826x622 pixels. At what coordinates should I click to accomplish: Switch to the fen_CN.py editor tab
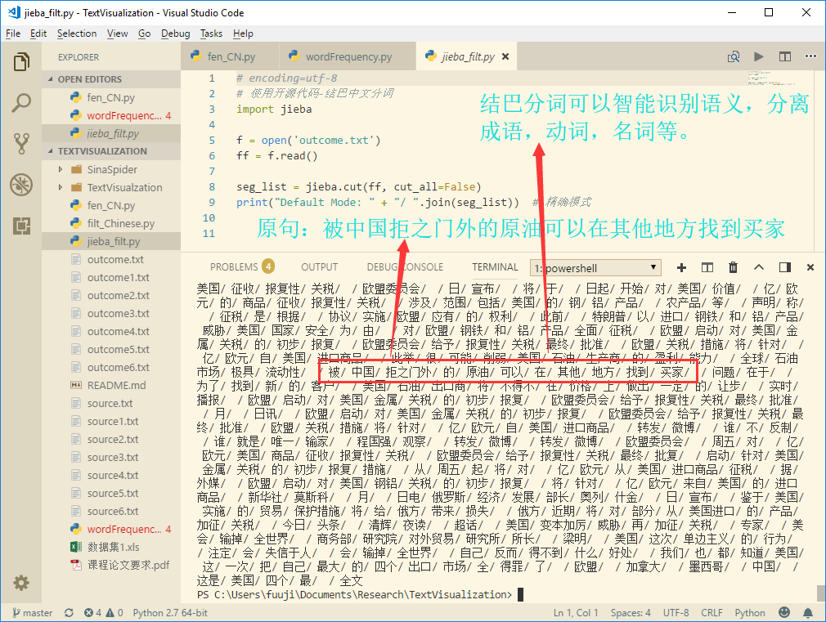point(230,56)
